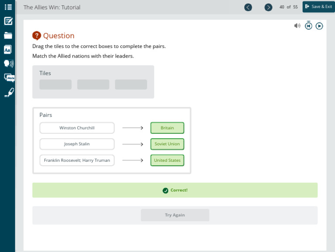Select the highlighter tool icon
This screenshot has width=335, height=252.
point(9,92)
